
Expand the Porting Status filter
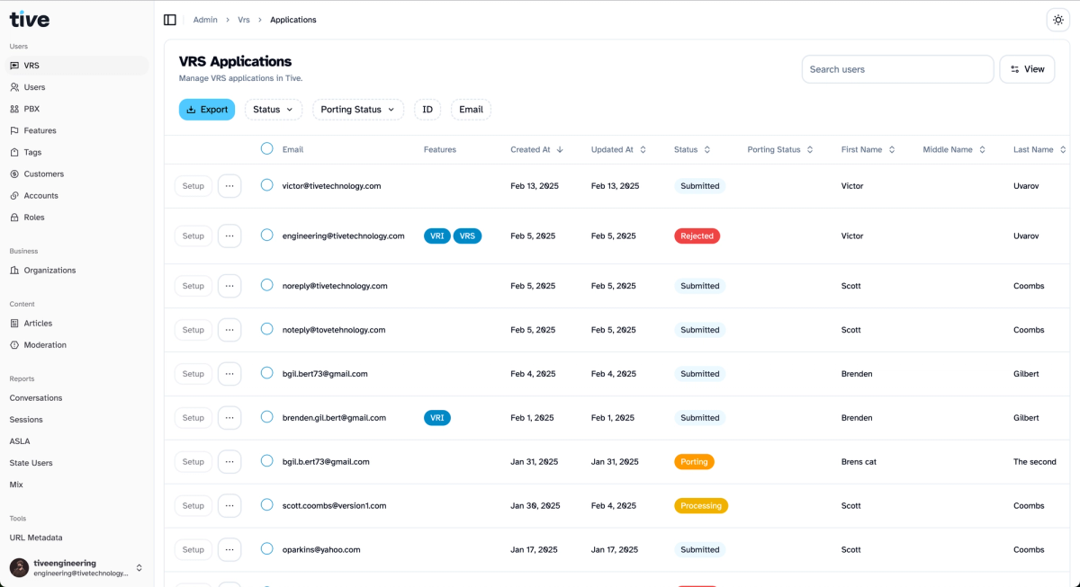(x=358, y=108)
